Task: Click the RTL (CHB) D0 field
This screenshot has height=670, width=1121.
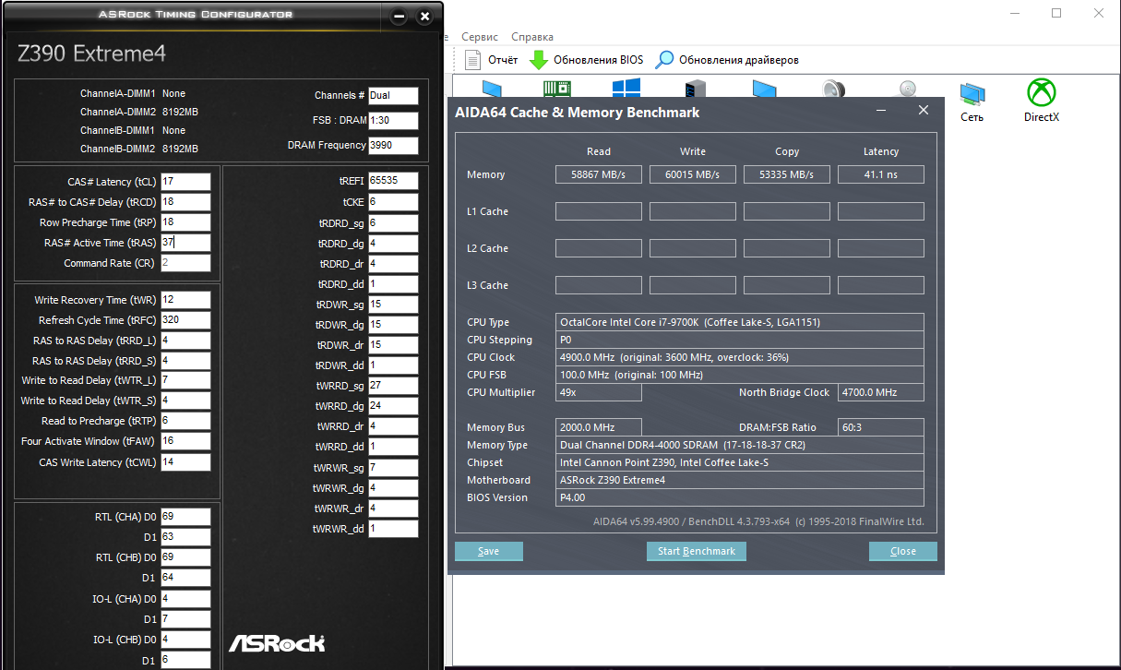Action: pyautogui.click(x=185, y=557)
